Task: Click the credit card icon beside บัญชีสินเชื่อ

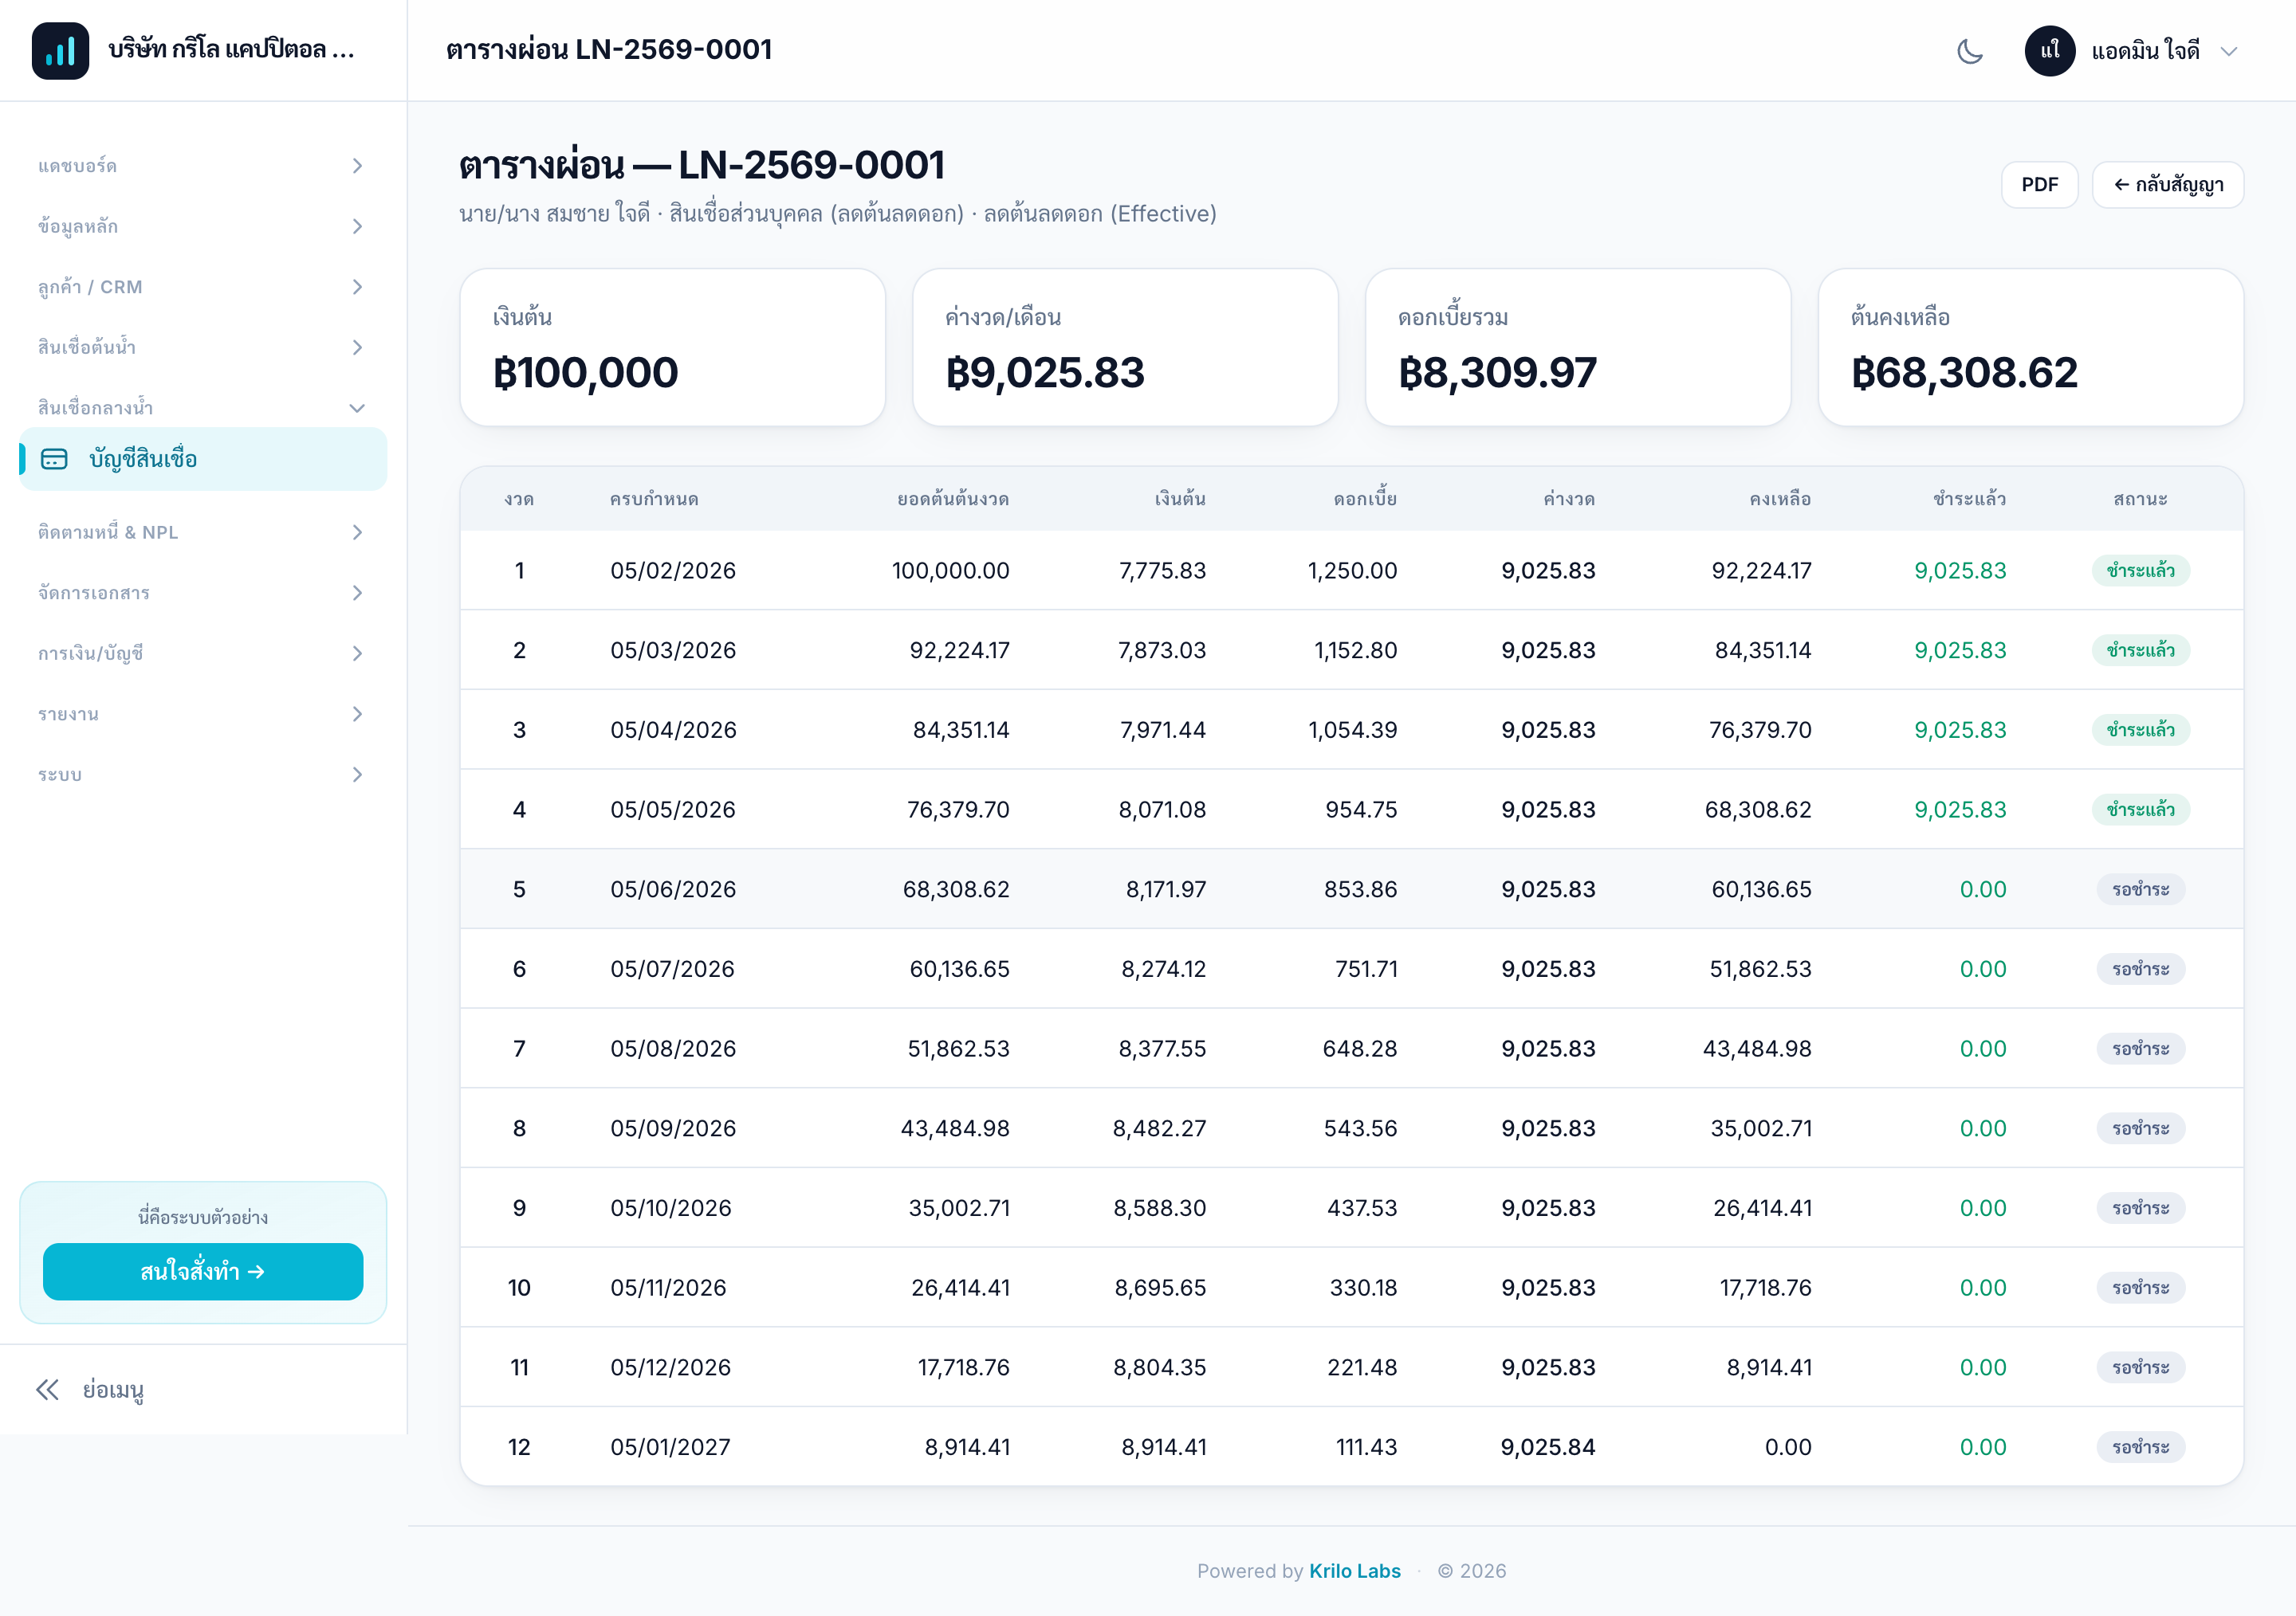Action: (x=54, y=459)
